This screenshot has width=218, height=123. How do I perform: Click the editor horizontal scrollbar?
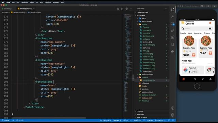(49, 118)
